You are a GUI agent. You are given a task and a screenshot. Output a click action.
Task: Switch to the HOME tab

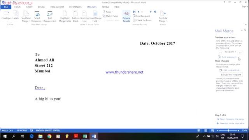tap(17, 7)
